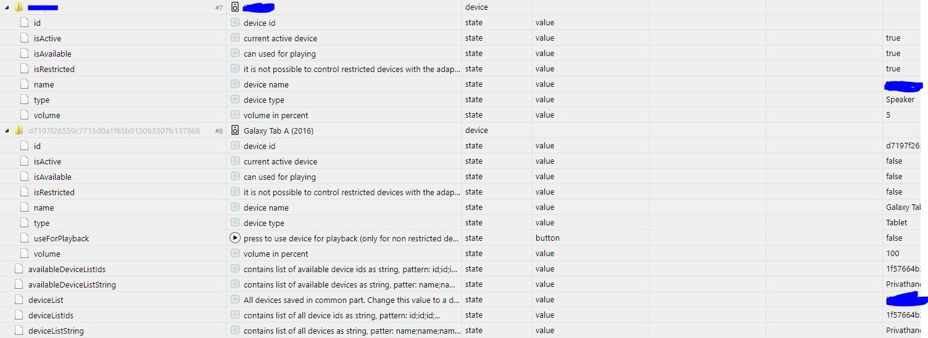The width and height of the screenshot is (928, 338).
Task: Click state icon before 'contains list of all device ids'
Action: tap(235, 315)
